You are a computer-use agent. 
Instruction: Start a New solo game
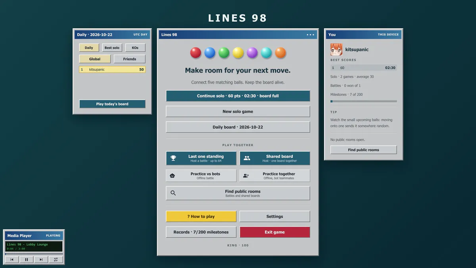pyautogui.click(x=238, y=112)
